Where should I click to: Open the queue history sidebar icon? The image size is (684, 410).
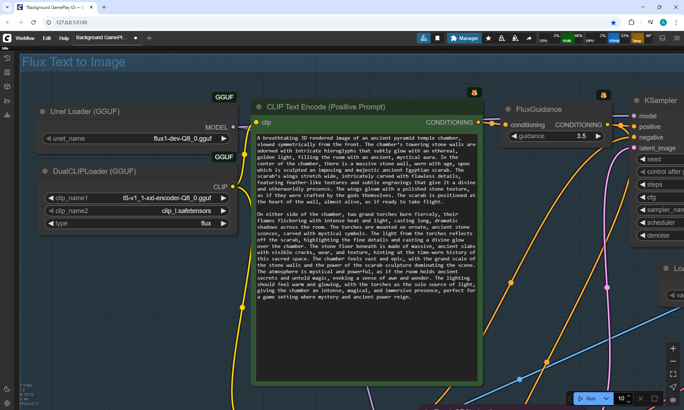[7, 58]
